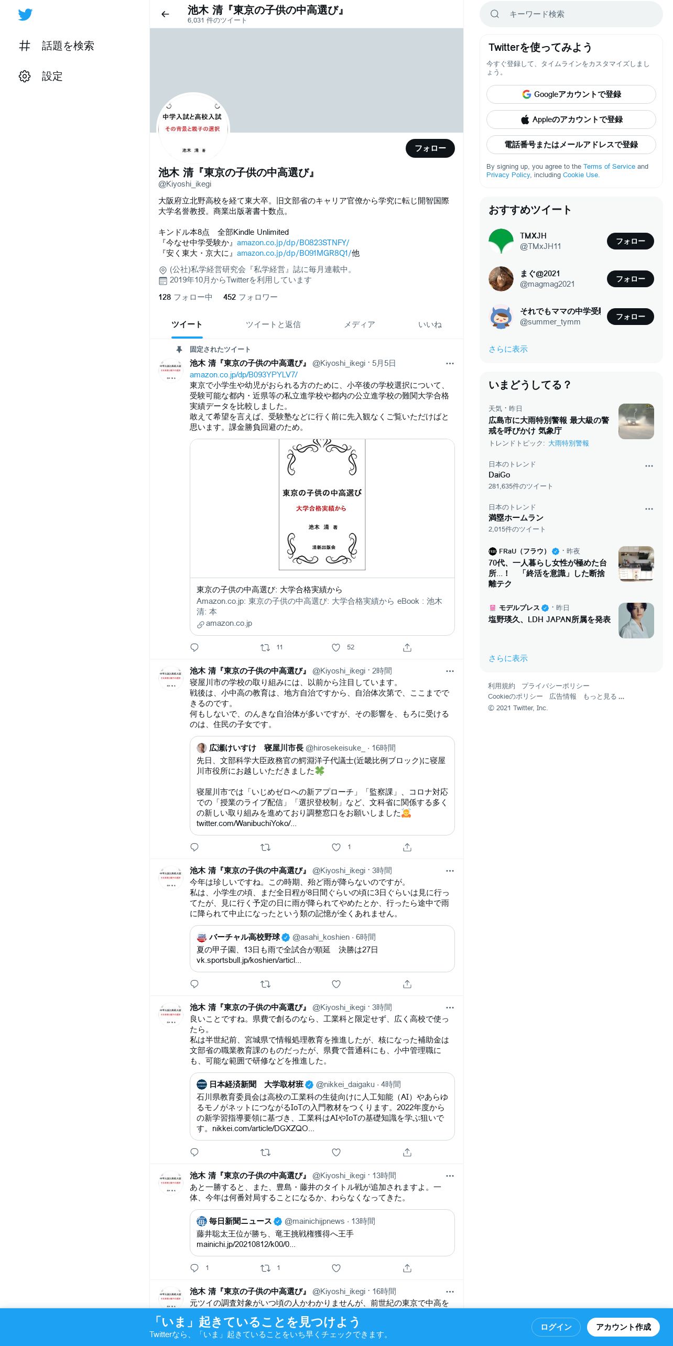This screenshot has width=673, height=1346.
Task: Open 広島市に大雨特別警報 news thumbnail
Action: pos(636,421)
